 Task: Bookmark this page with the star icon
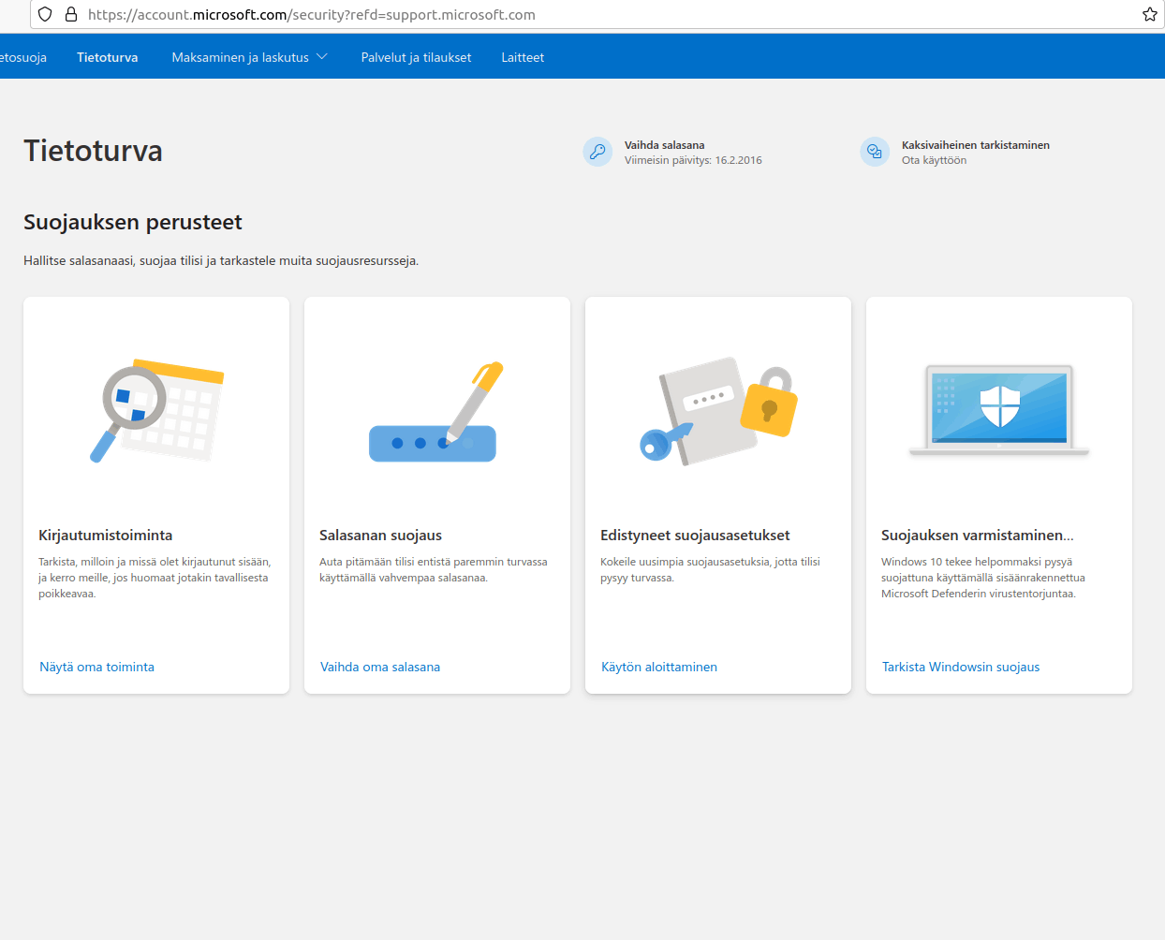click(x=1150, y=14)
